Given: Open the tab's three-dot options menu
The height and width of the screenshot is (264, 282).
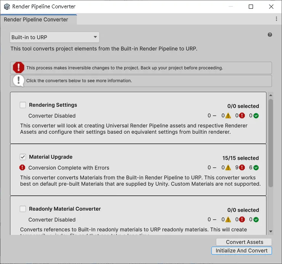Looking at the screenshot, I should click(x=276, y=19).
